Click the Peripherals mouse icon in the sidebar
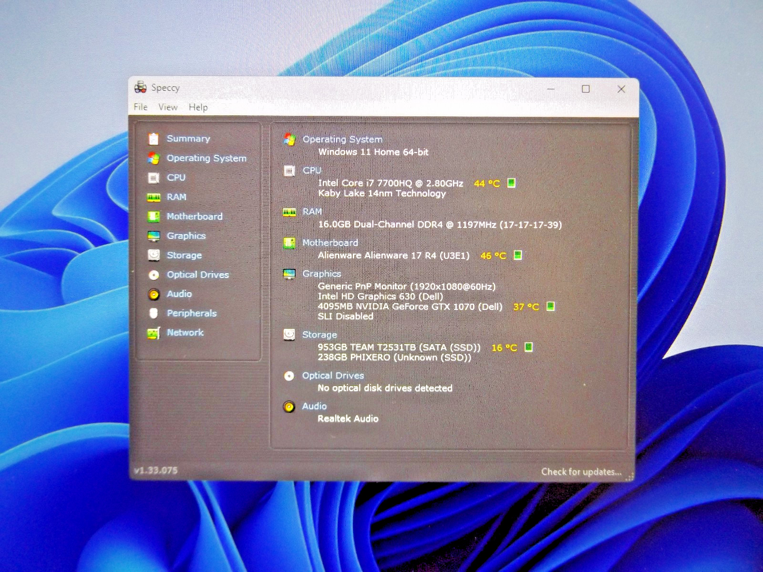This screenshot has width=763, height=572. (x=154, y=313)
